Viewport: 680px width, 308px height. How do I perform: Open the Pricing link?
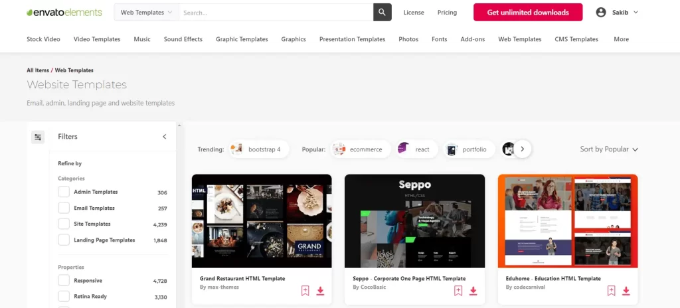click(447, 13)
